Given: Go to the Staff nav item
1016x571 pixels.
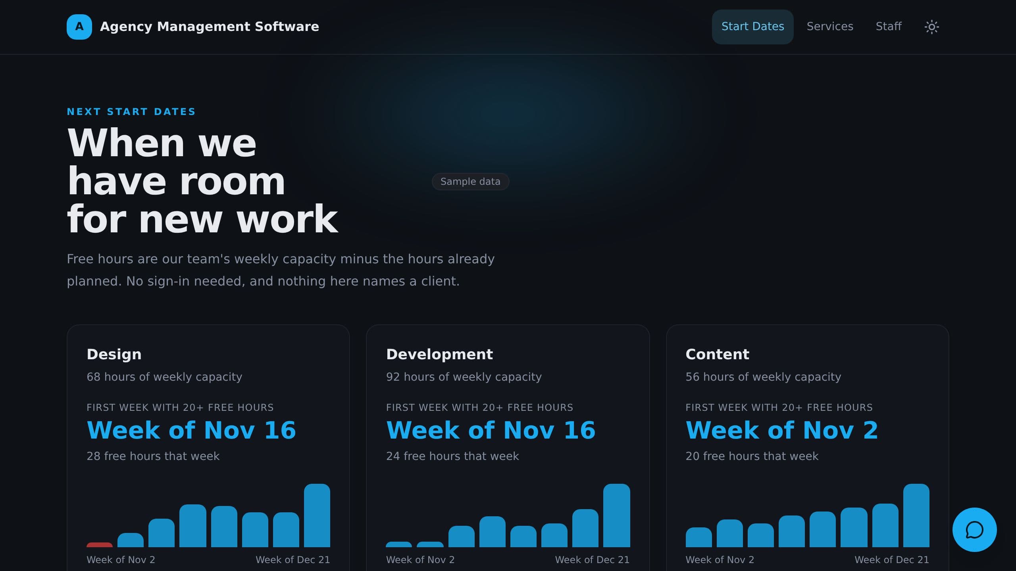Looking at the screenshot, I should pyautogui.click(x=889, y=27).
